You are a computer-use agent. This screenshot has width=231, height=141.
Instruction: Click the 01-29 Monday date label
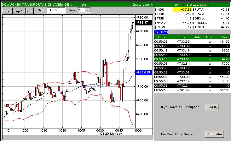[111, 134]
